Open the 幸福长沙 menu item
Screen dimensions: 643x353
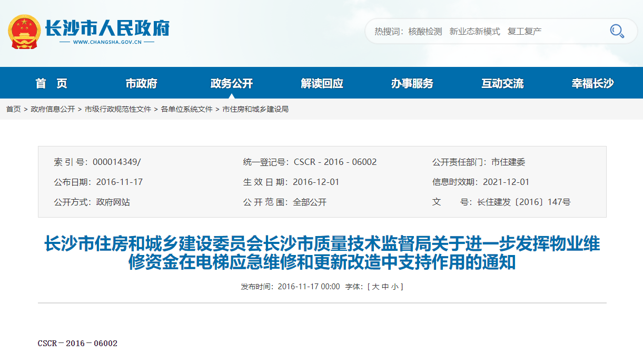point(592,83)
